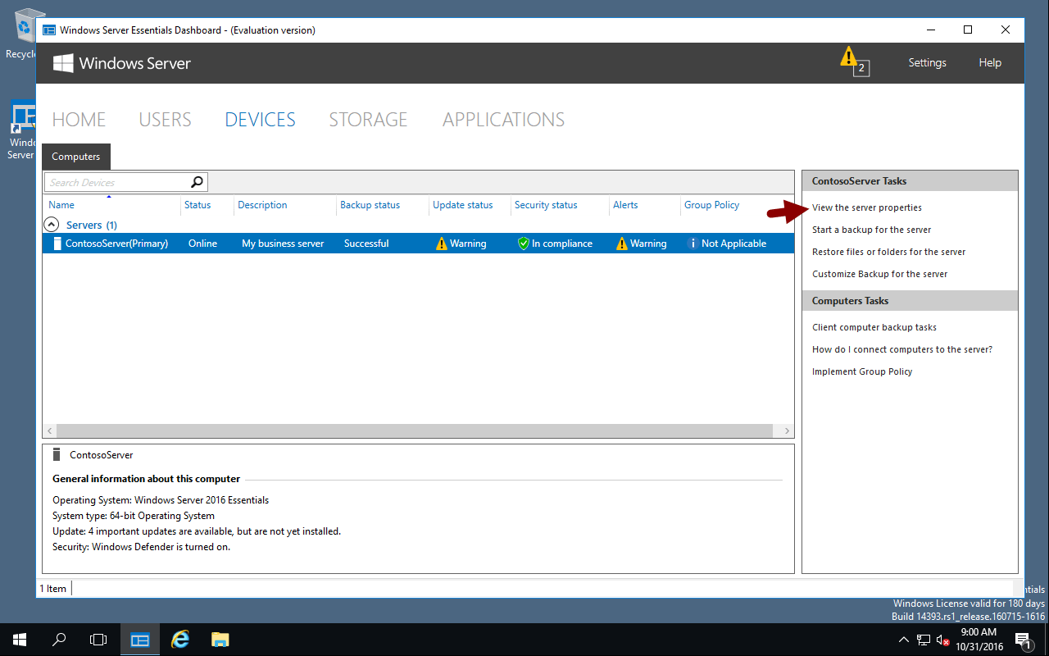The width and height of the screenshot is (1049, 656).
Task: Click the Online status cell
Action: click(x=202, y=244)
